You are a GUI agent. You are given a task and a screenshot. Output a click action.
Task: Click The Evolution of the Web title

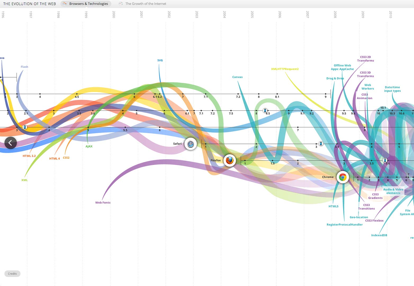pos(30,4)
